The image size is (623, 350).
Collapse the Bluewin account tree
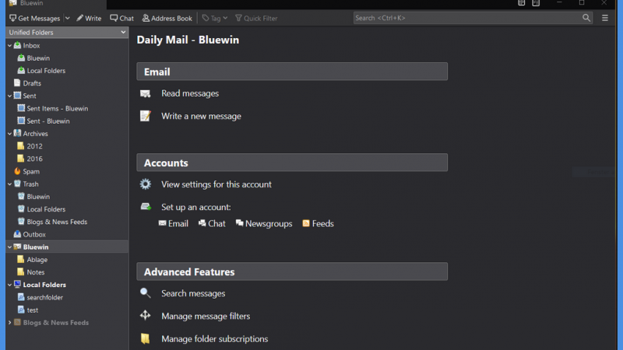coord(9,247)
